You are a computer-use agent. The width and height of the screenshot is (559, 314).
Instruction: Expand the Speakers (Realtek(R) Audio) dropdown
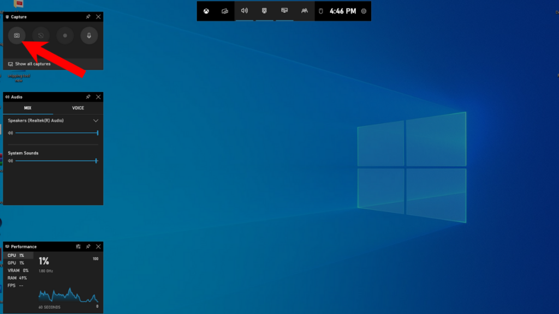[96, 120]
